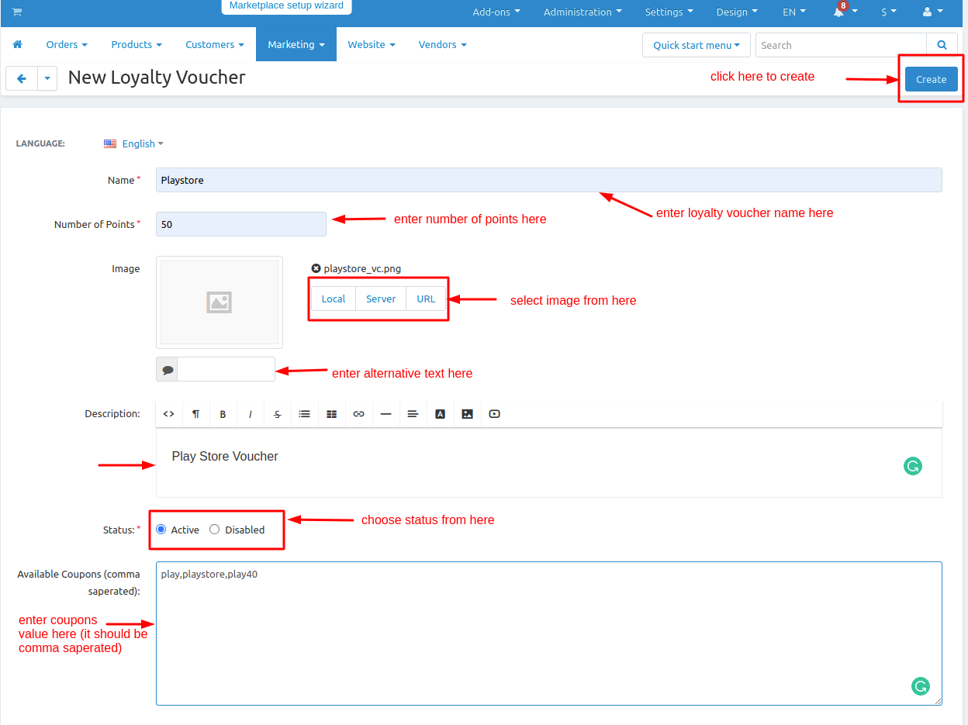Open font color tool in editor
The image size is (968, 725).
[x=440, y=414]
